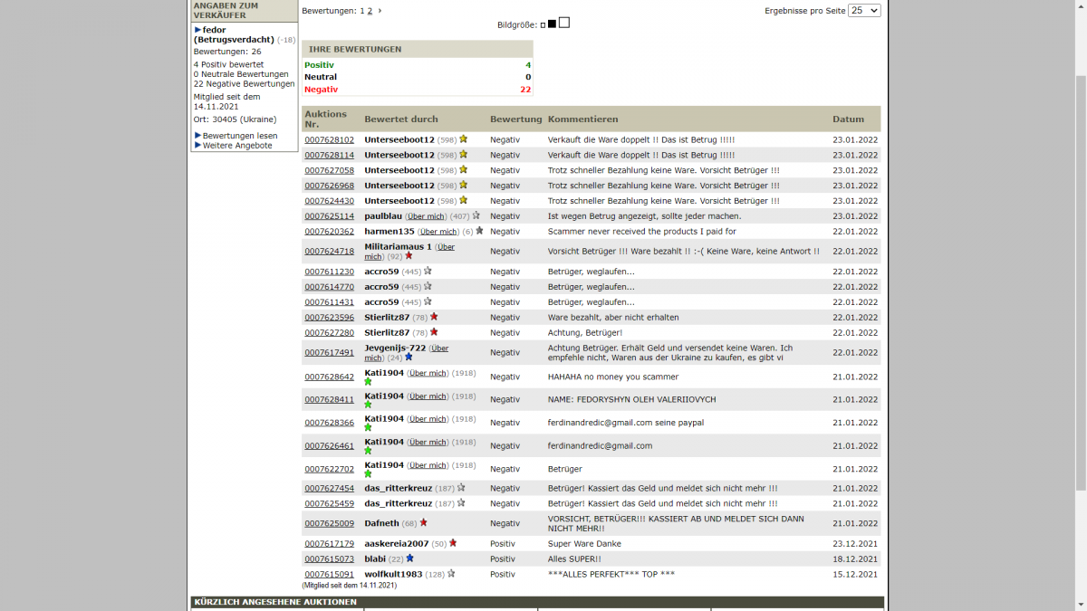Click grey star next to wolfkult1983
1087x611 pixels.
(x=451, y=574)
